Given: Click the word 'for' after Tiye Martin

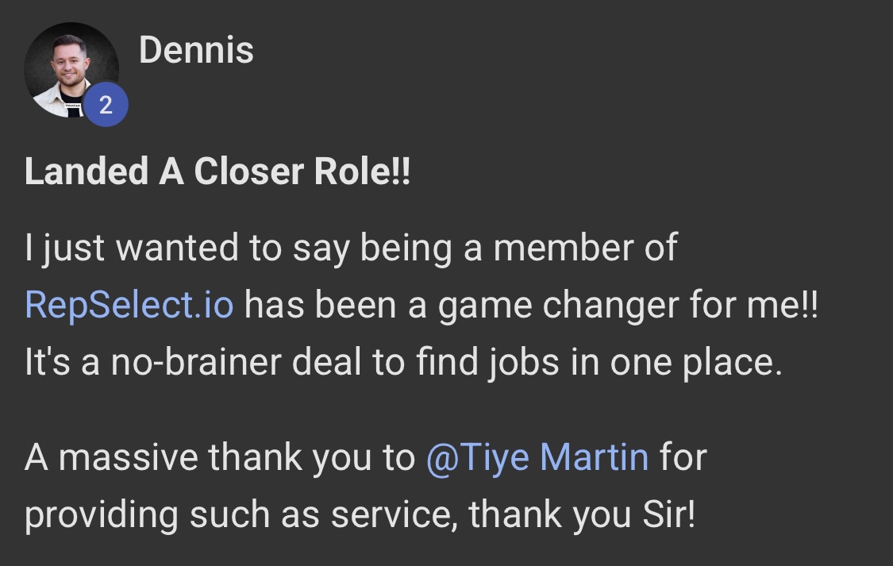Looking at the screenshot, I should coord(683,457).
